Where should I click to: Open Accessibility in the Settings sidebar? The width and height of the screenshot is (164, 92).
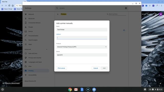(x=33, y=75)
